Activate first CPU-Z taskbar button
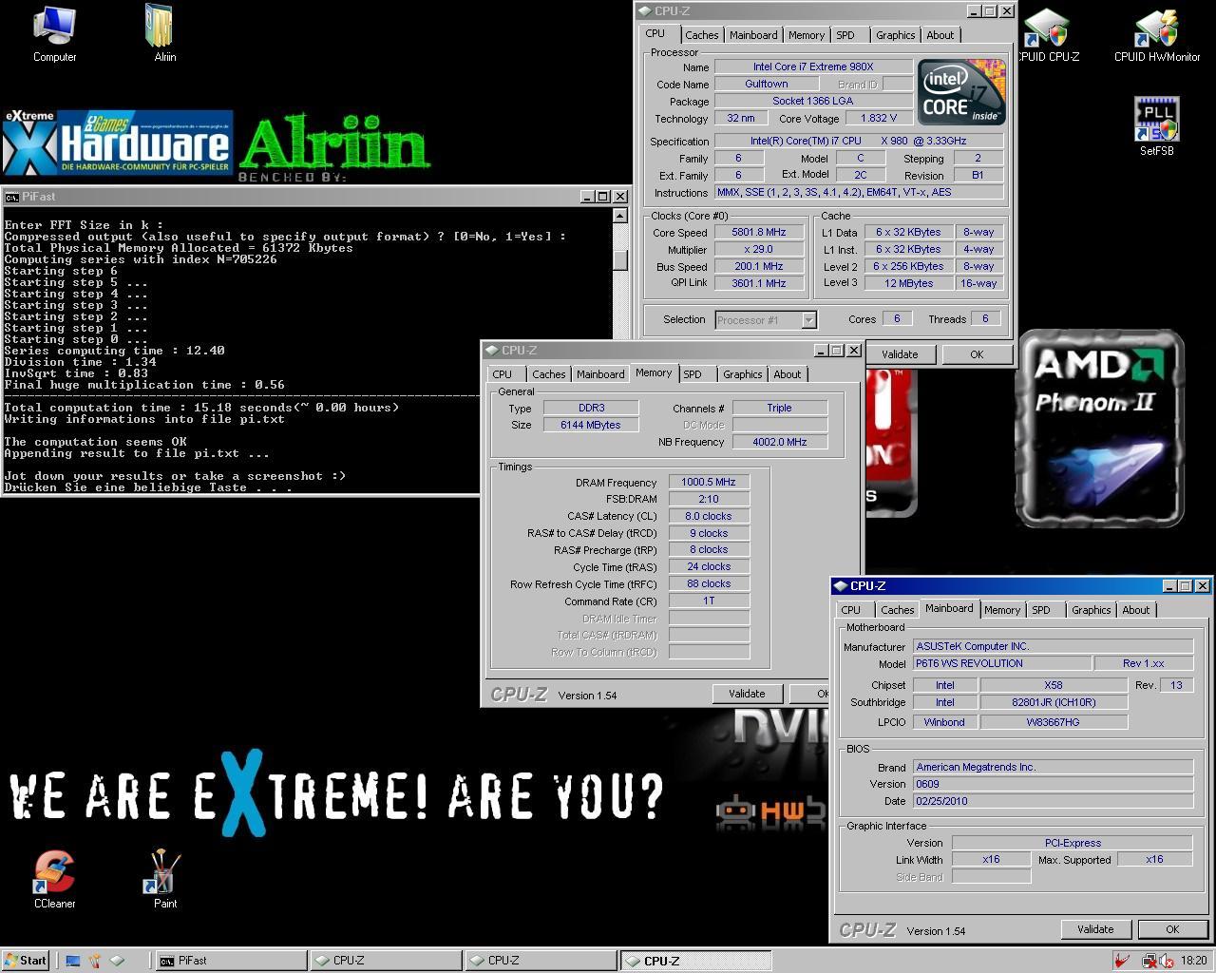Screen dimensions: 1216x973 (386, 961)
